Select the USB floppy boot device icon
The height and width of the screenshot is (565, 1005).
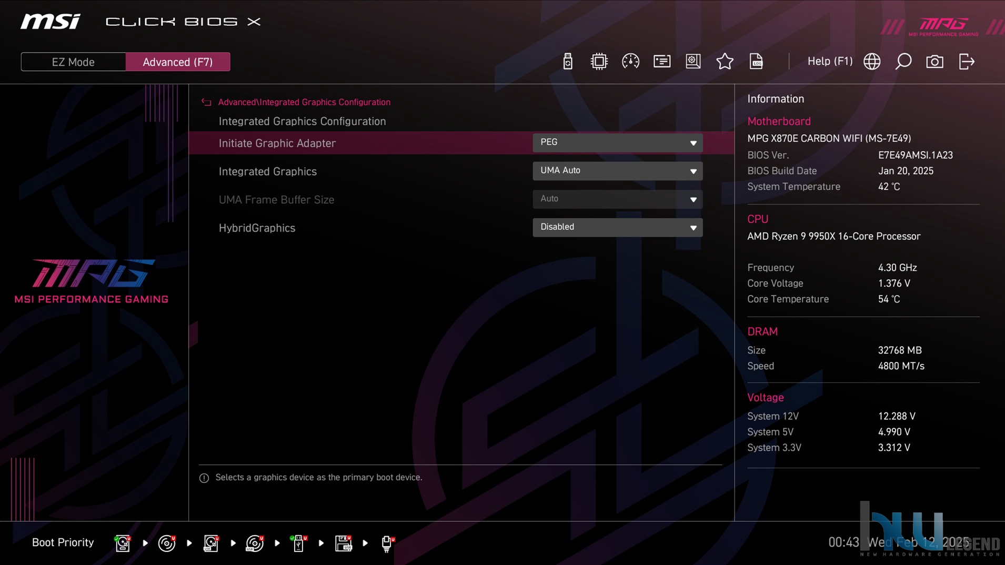pyautogui.click(x=343, y=543)
